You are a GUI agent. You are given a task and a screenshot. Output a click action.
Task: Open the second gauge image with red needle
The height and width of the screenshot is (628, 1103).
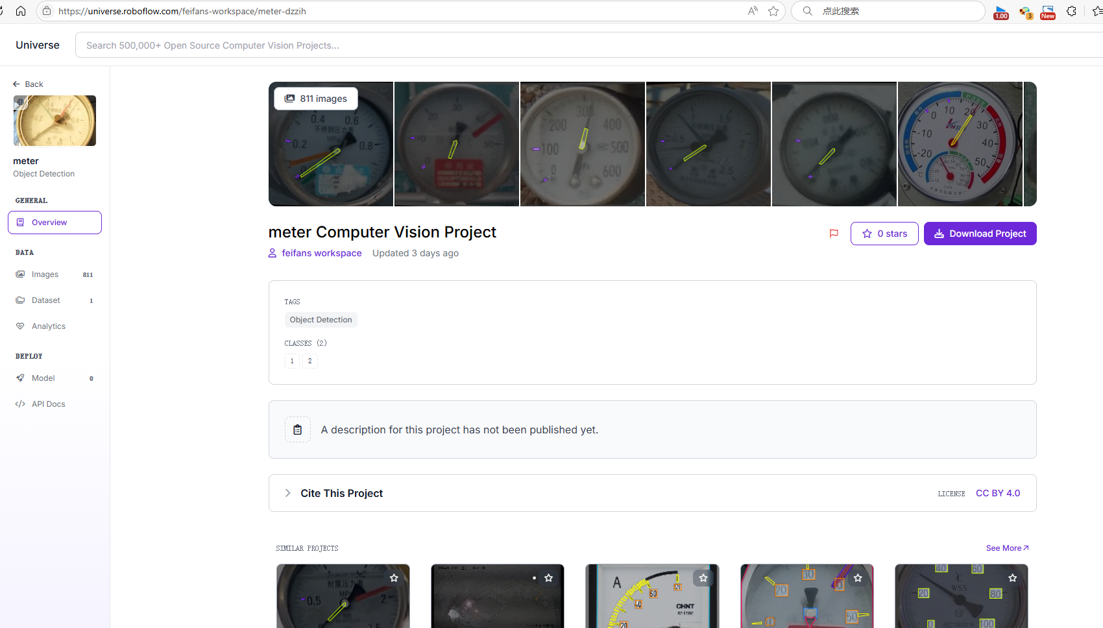(457, 144)
